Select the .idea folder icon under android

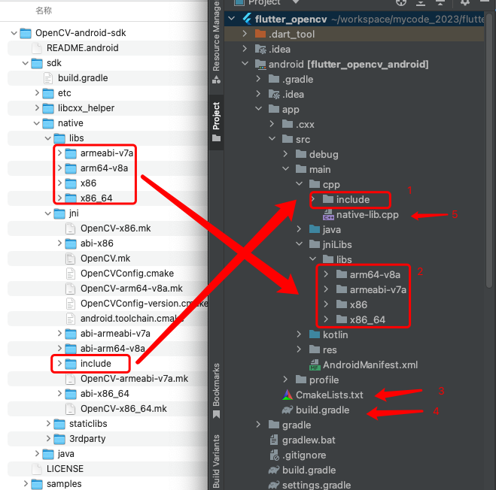coord(274,94)
